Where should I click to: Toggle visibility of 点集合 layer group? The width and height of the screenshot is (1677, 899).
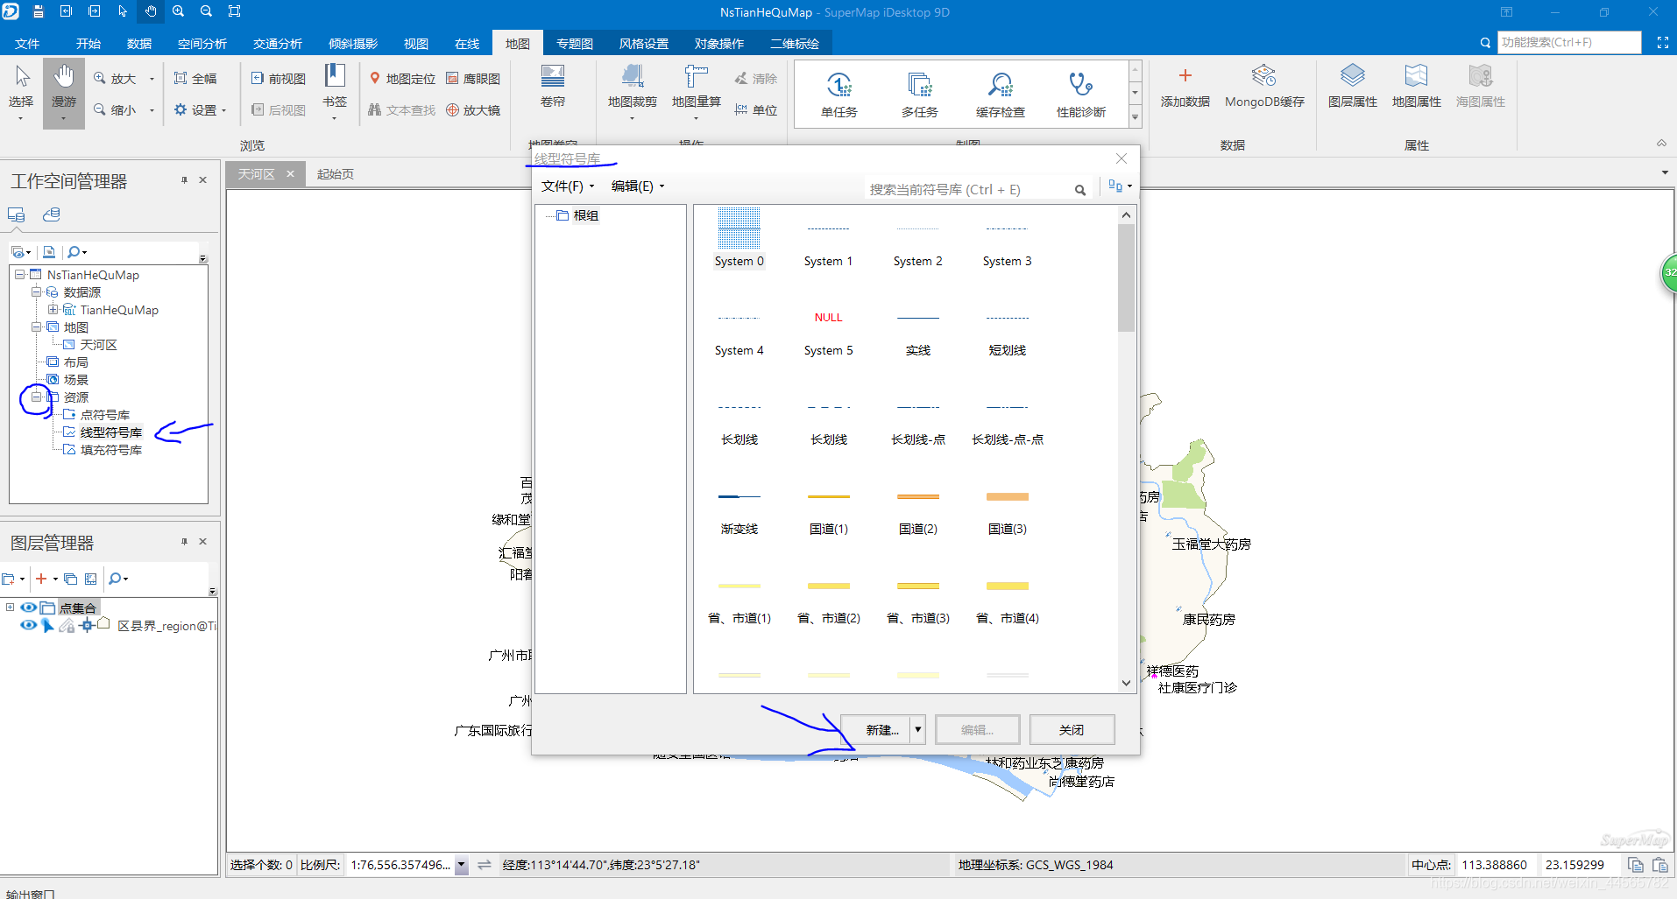(x=28, y=608)
